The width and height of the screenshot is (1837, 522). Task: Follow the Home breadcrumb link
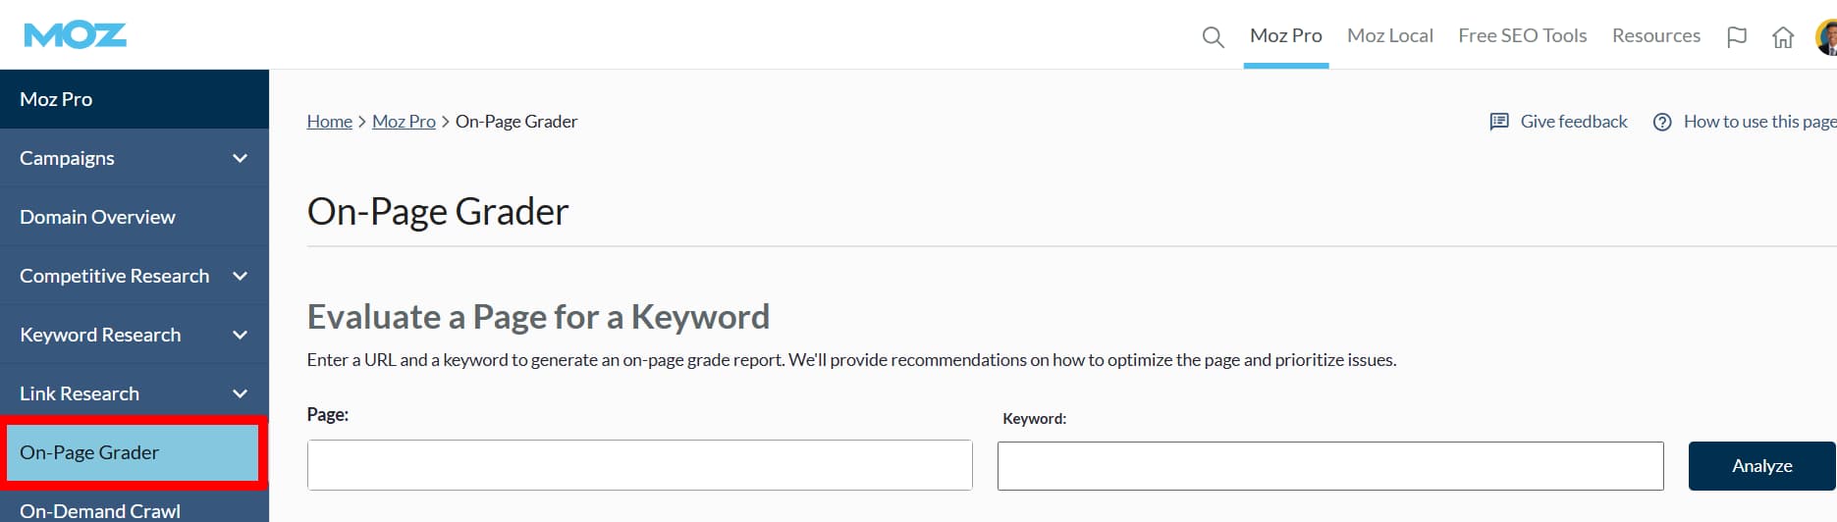point(329,122)
